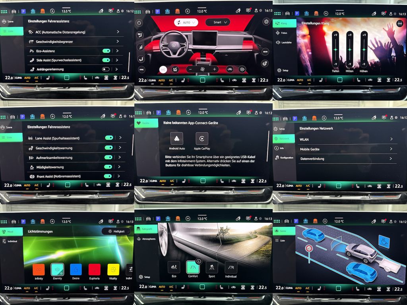407x305 pixels.
Task: Select the Comfort driving profile icon
Action: 193,267
